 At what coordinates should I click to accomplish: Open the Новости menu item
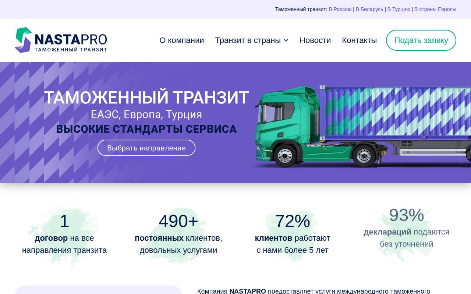[x=315, y=40]
